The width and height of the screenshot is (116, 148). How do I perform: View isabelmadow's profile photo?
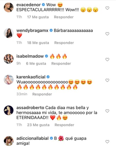coord(9,59)
